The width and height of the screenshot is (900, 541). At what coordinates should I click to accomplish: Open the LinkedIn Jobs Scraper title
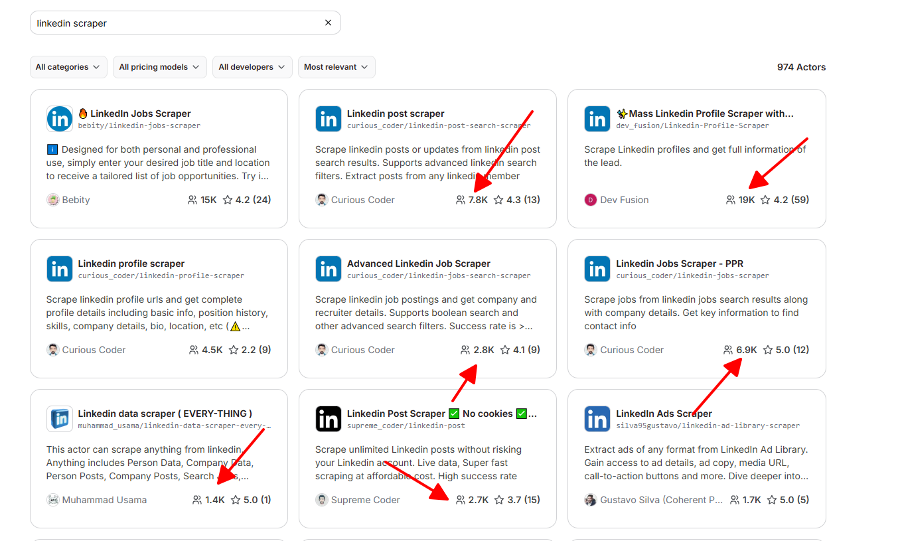point(135,114)
